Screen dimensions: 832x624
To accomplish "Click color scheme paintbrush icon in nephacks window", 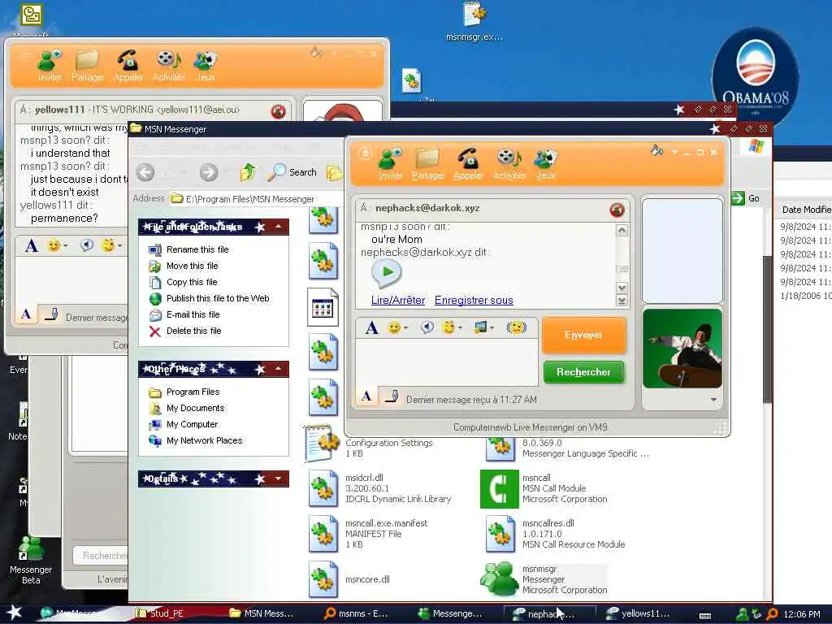I will coord(656,150).
